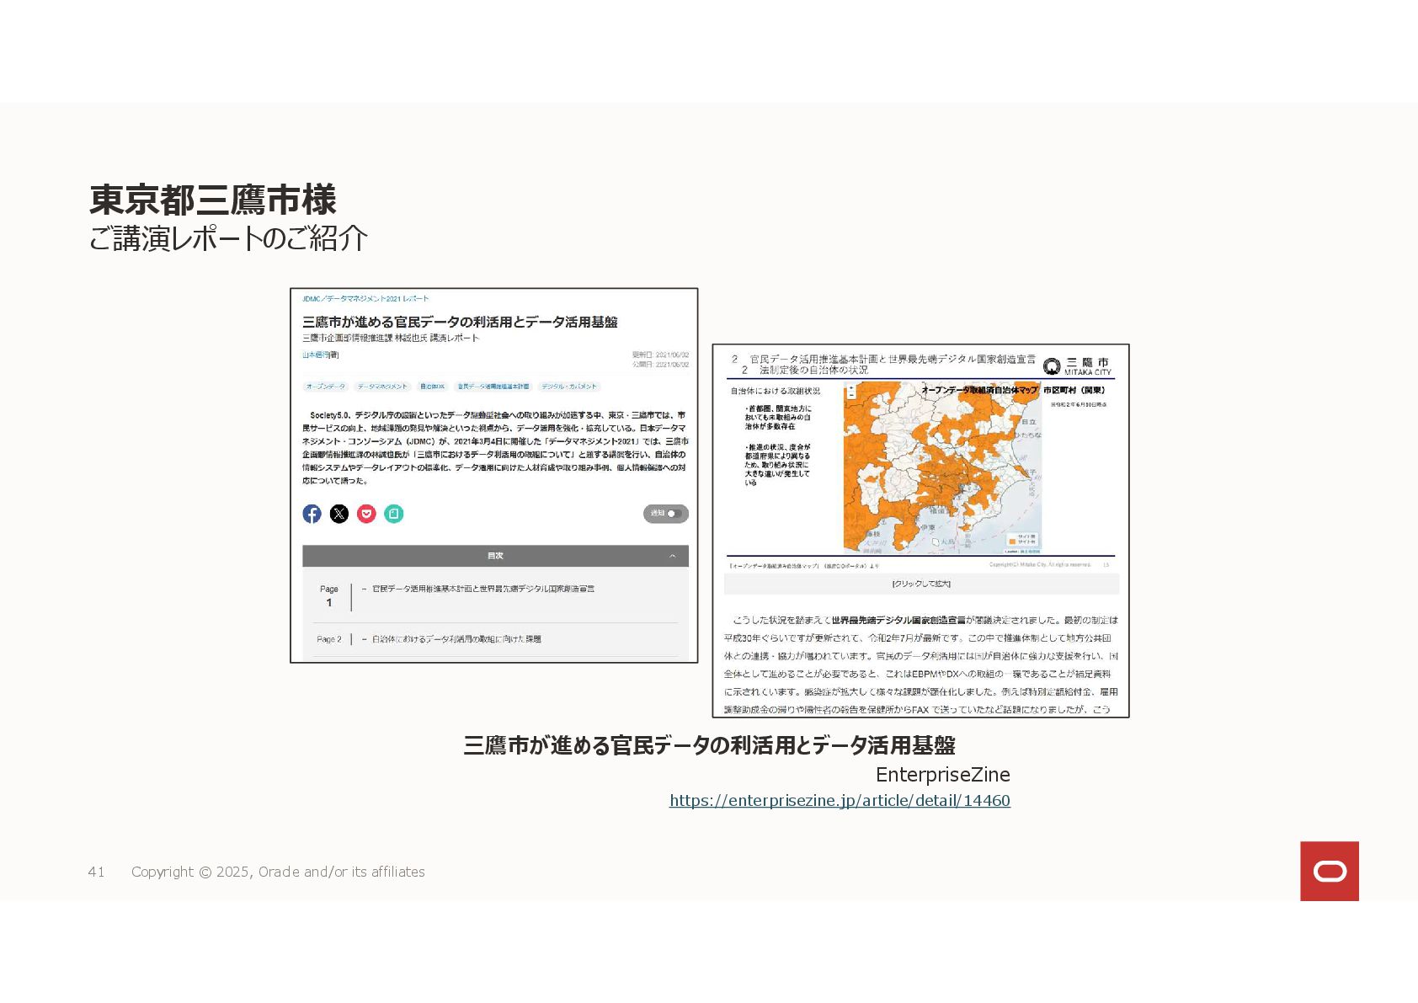The height and width of the screenshot is (1003, 1418).
Task: Click the 自治体における取組状況 heading
Action: click(x=775, y=391)
